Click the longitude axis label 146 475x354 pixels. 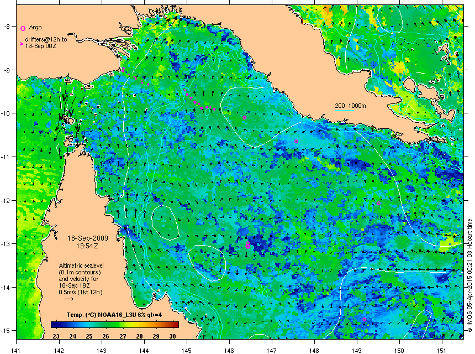[x=229, y=350]
